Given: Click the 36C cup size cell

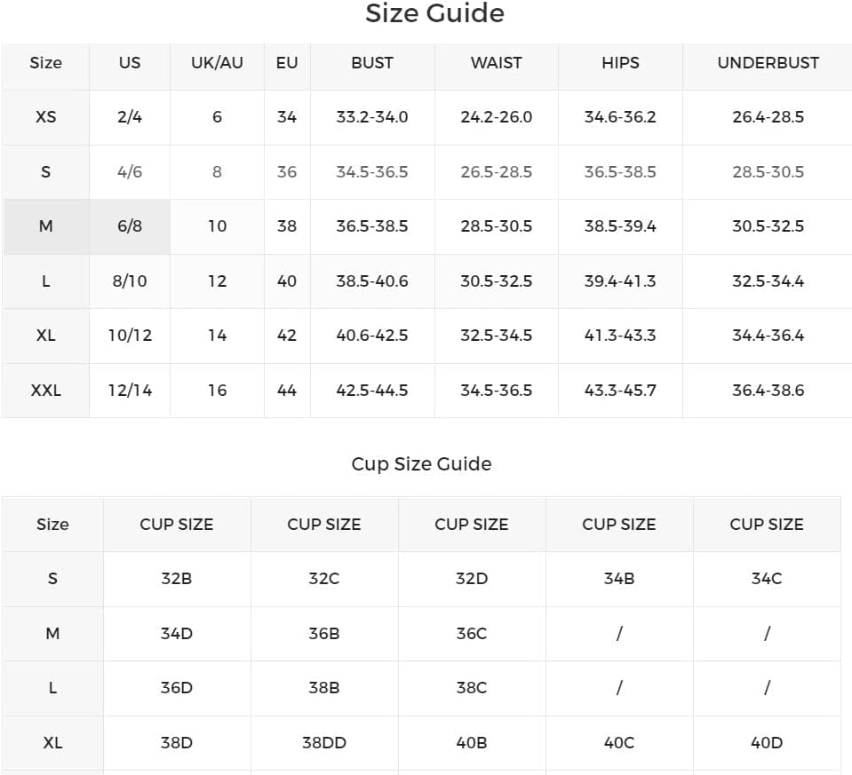Looking at the screenshot, I should (471, 634).
